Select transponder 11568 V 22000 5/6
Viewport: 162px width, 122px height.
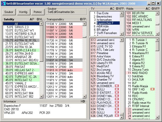point(64,27)
